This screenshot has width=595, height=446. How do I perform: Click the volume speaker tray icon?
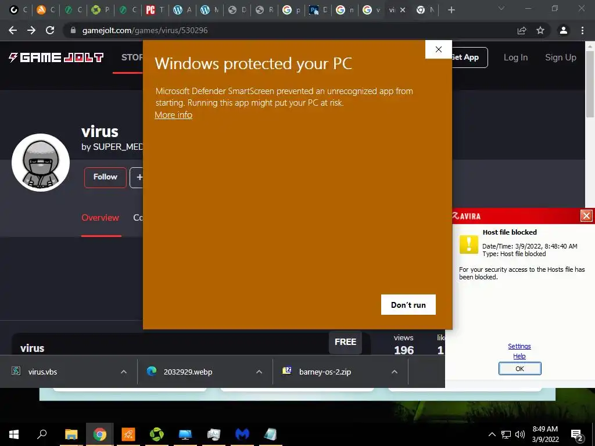click(520, 434)
